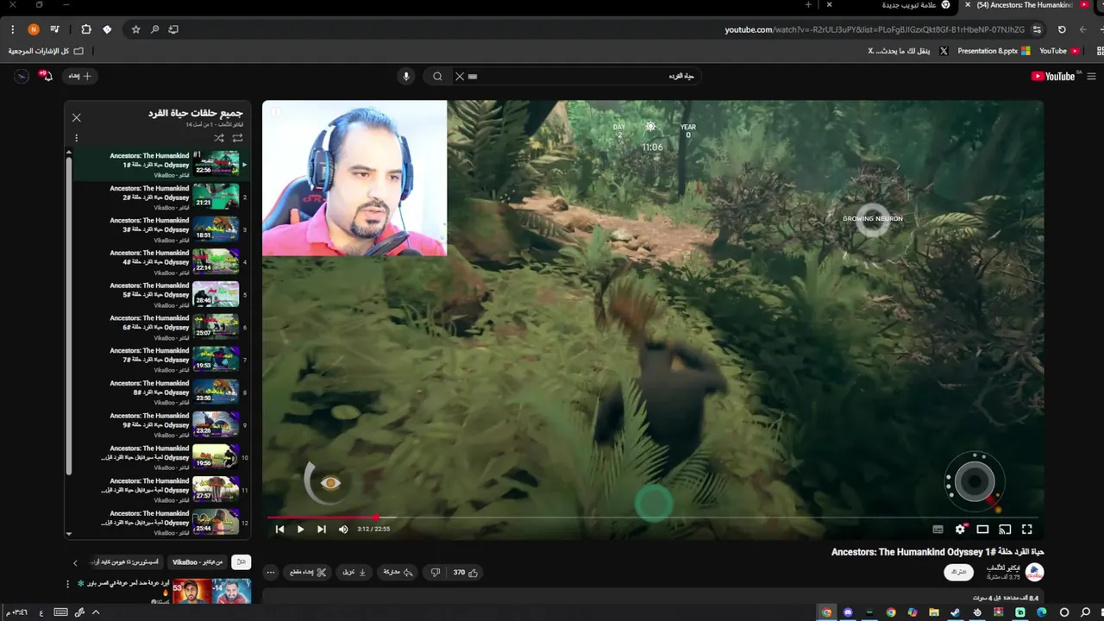Open the Windows taskbar search icon
1104x621 pixels.
coord(1086,612)
